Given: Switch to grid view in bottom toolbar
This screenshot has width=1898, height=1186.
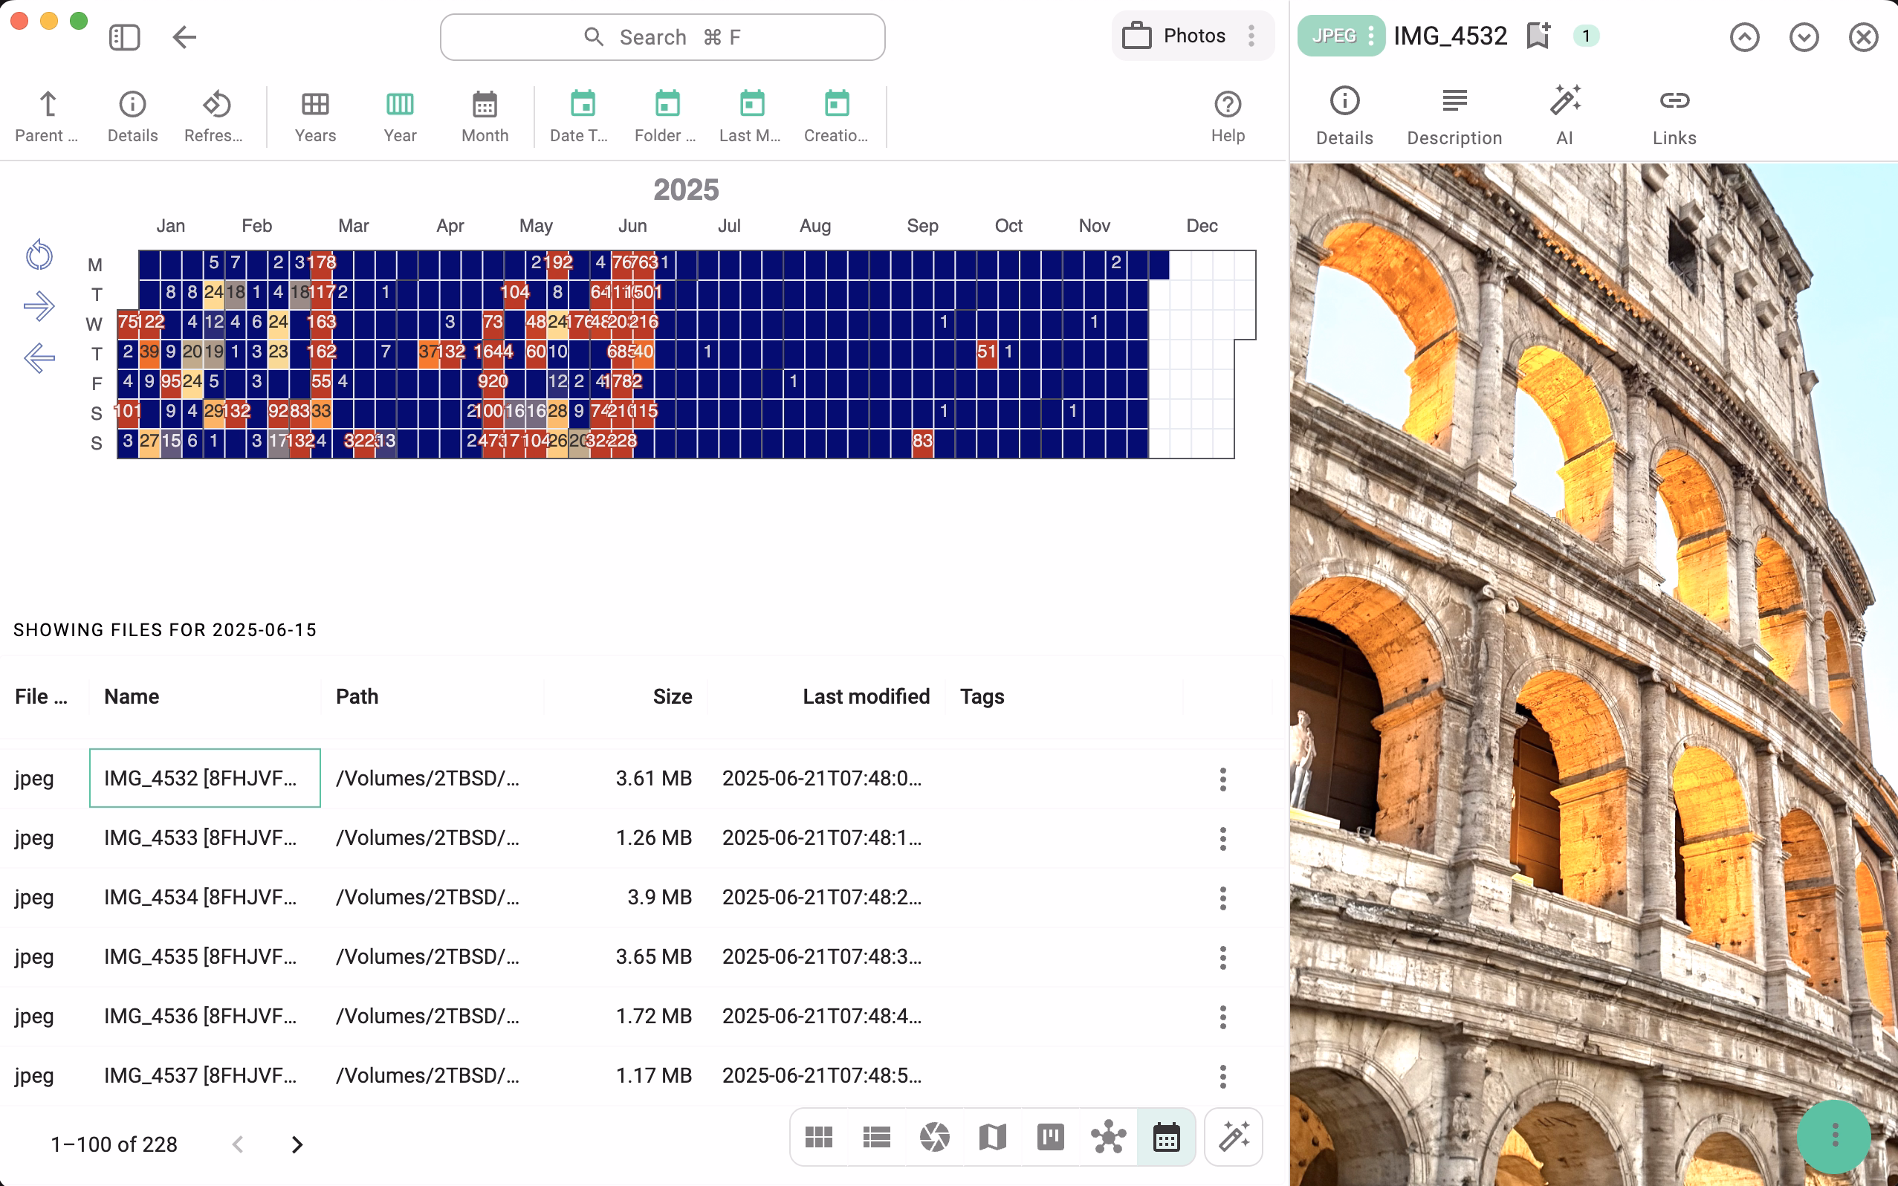Looking at the screenshot, I should (x=818, y=1135).
